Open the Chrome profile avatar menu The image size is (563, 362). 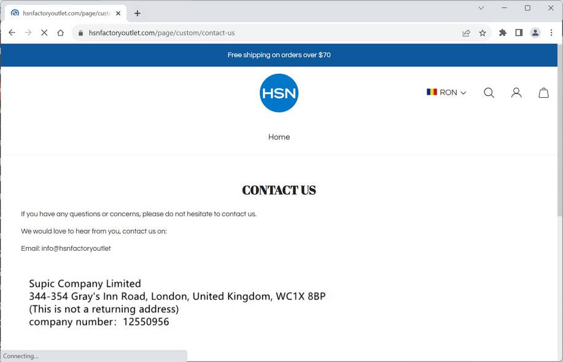coord(535,33)
